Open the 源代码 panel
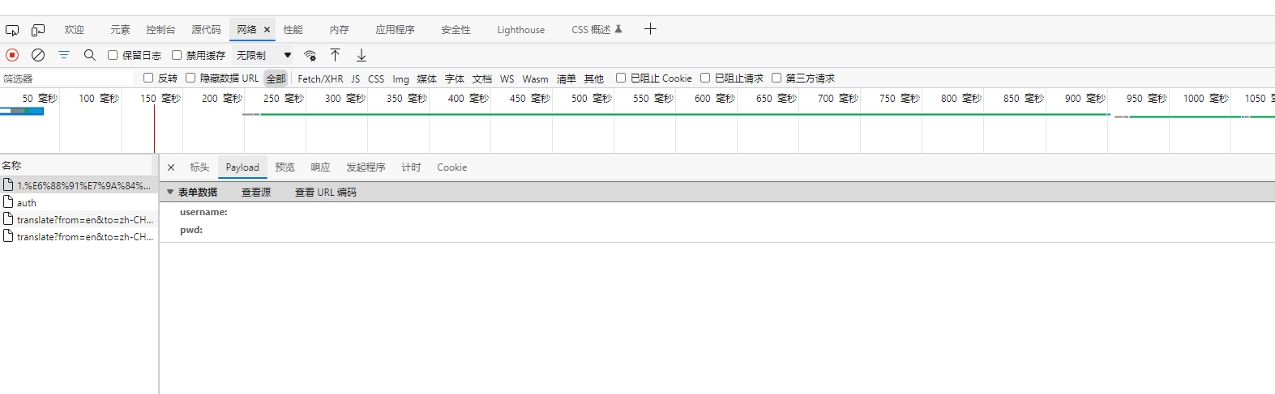Image resolution: width=1275 pixels, height=394 pixels. tap(206, 30)
